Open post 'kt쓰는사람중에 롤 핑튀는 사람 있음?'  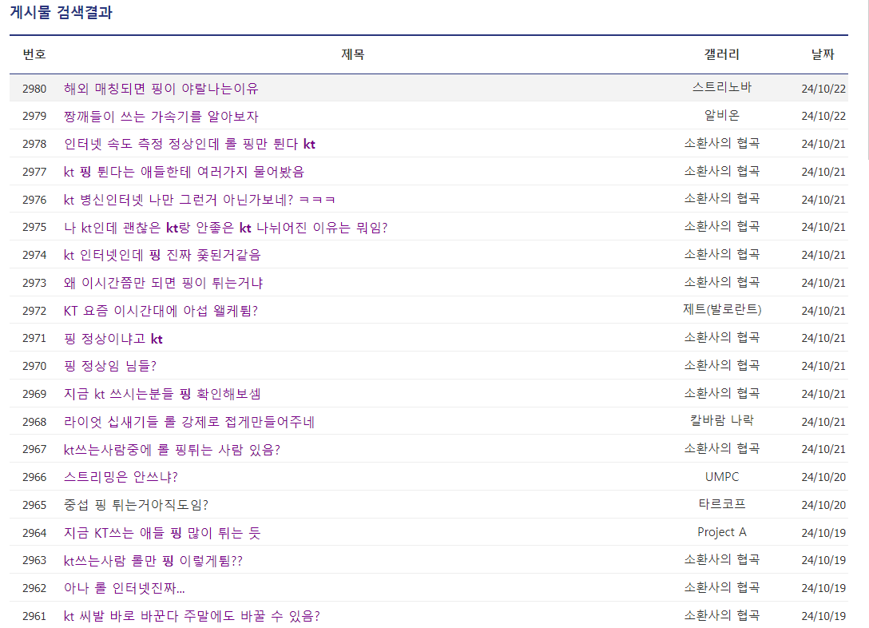tap(172, 450)
